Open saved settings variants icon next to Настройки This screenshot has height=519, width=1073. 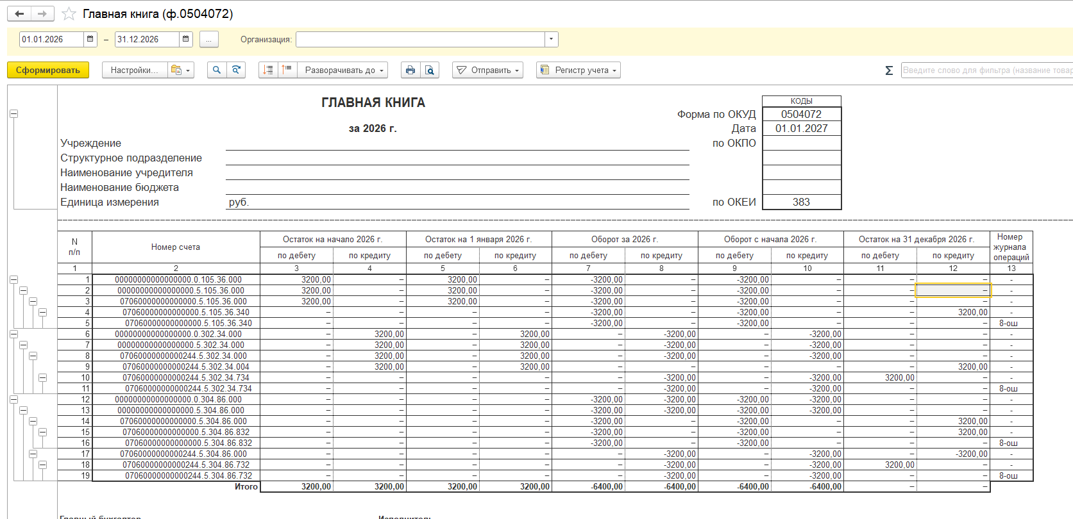click(x=181, y=70)
